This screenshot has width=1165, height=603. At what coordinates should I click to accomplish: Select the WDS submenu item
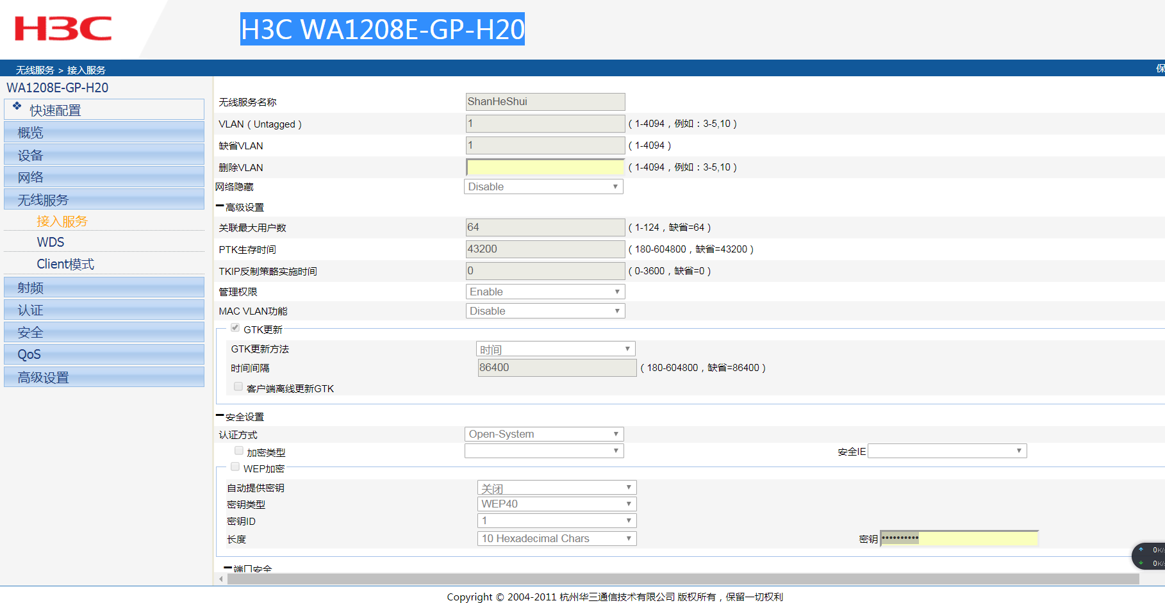coord(51,242)
